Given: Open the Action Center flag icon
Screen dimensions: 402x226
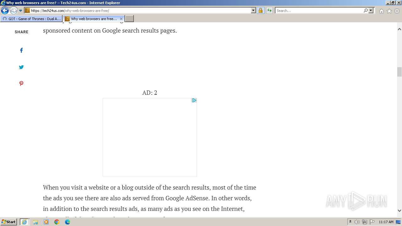Looking at the screenshot, I should coord(372,222).
